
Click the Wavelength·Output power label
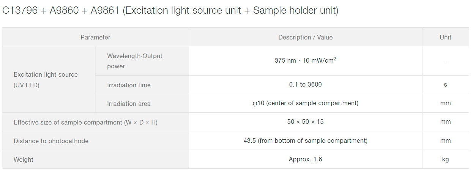pyautogui.click(x=134, y=61)
